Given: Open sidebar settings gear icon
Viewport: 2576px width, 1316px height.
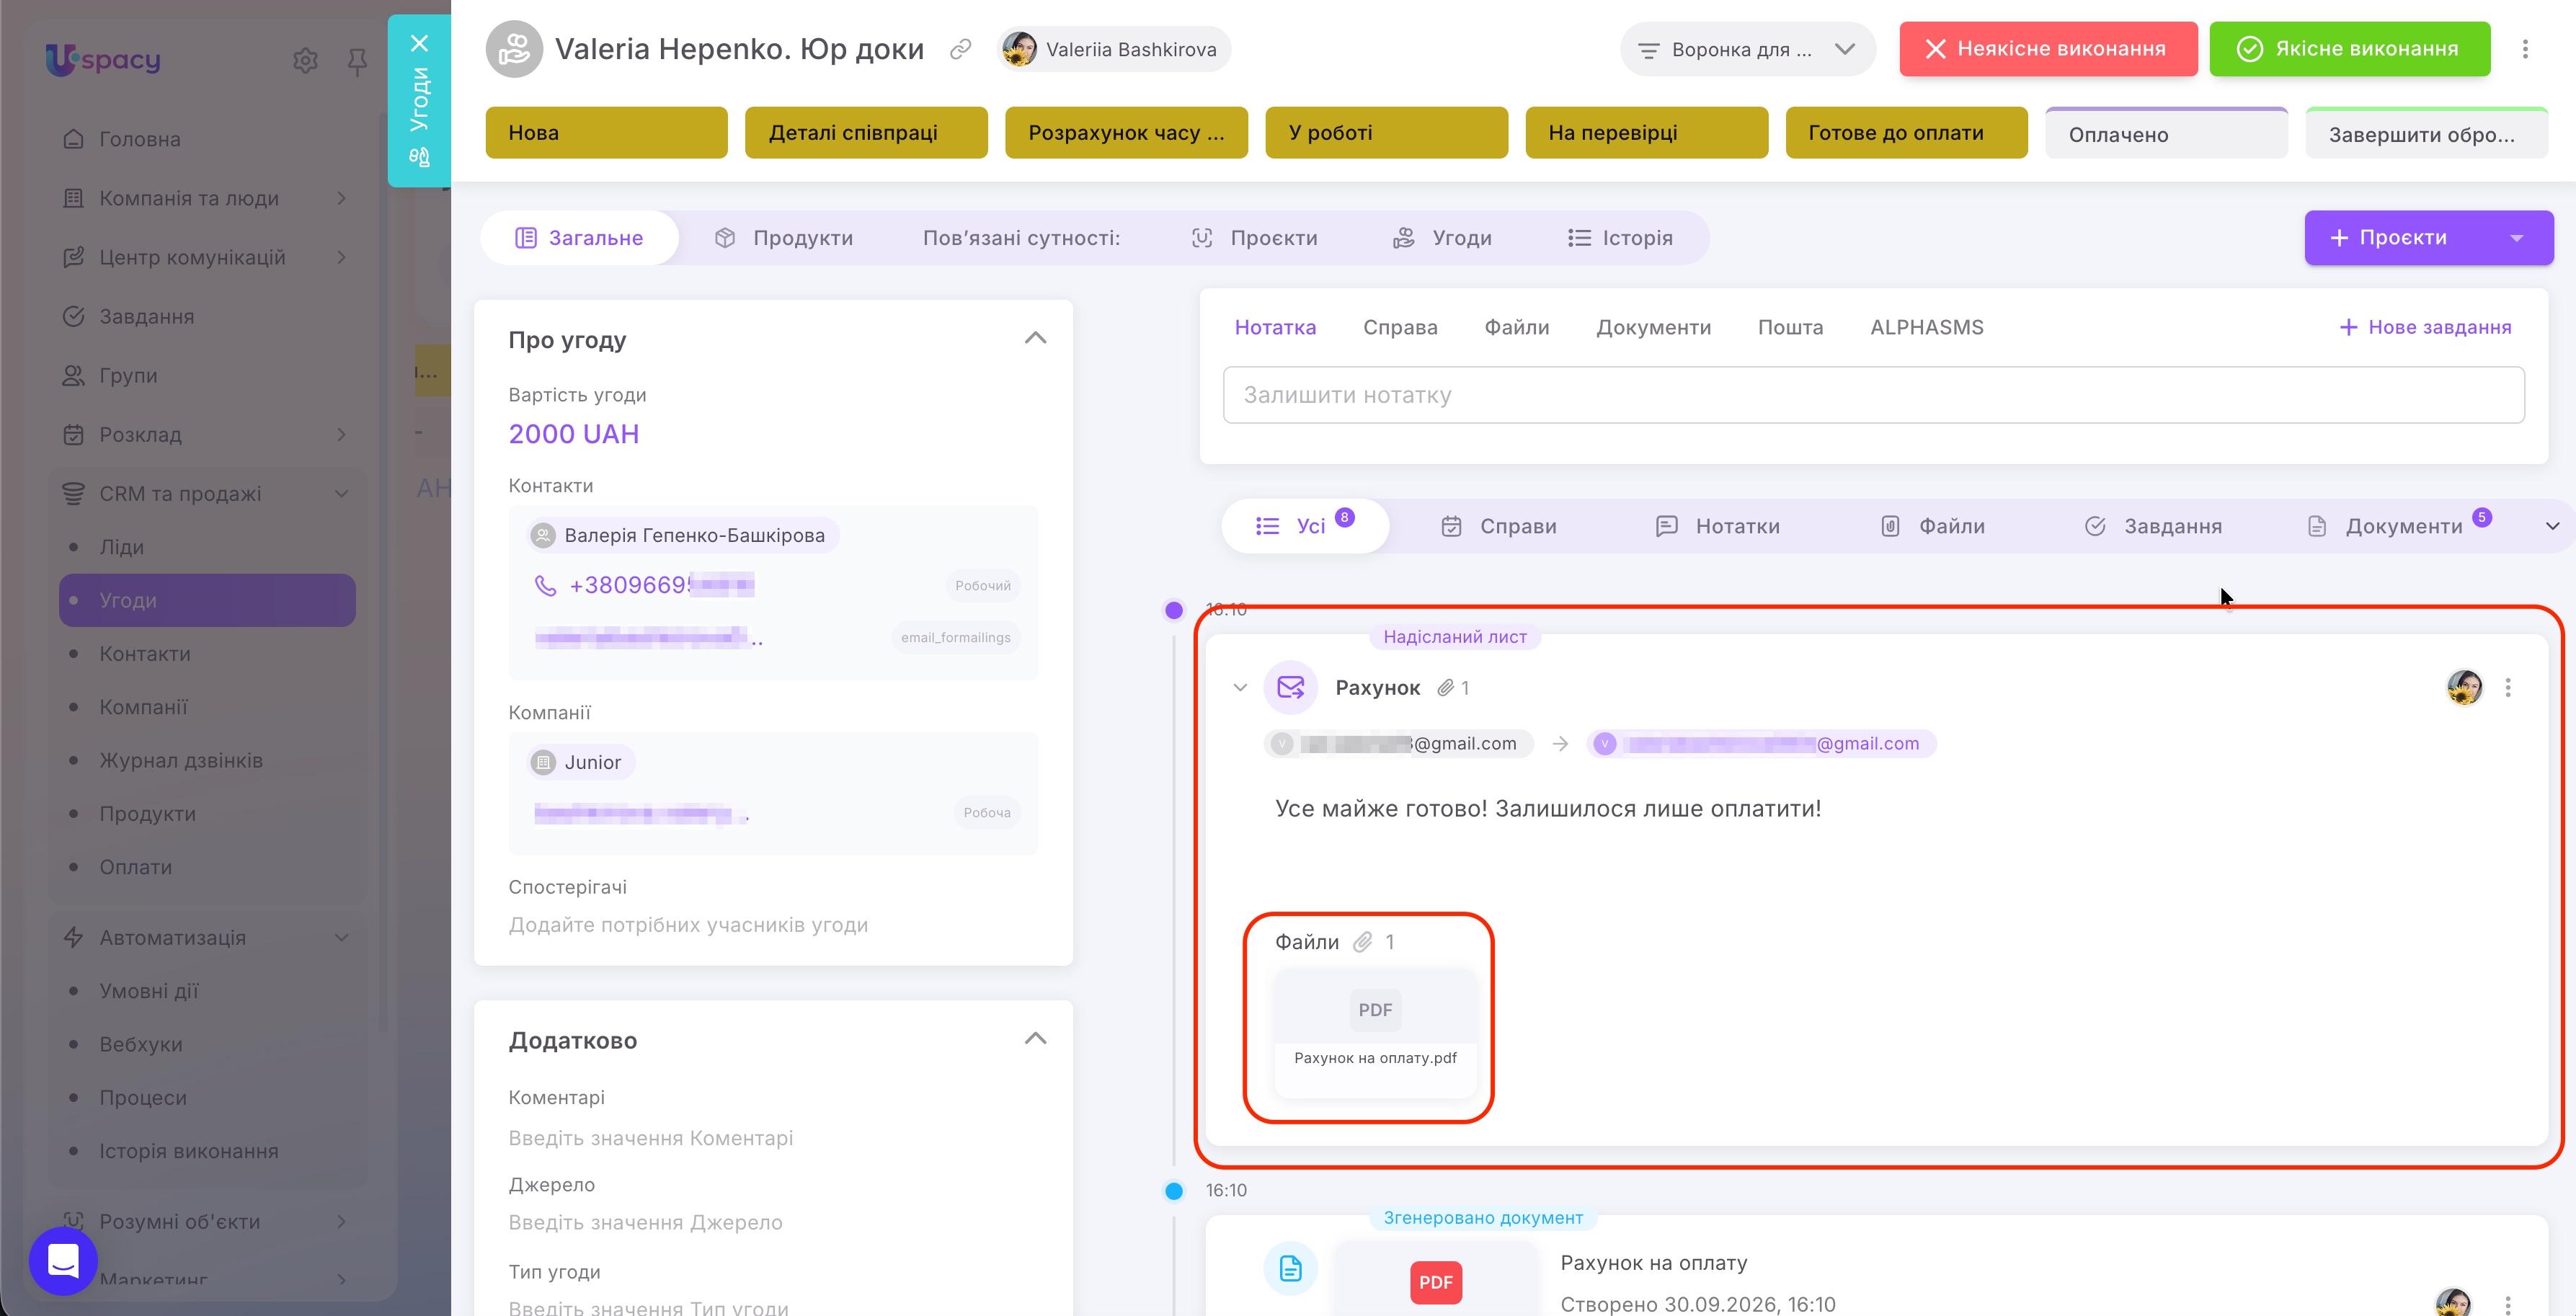Looking at the screenshot, I should [x=305, y=61].
